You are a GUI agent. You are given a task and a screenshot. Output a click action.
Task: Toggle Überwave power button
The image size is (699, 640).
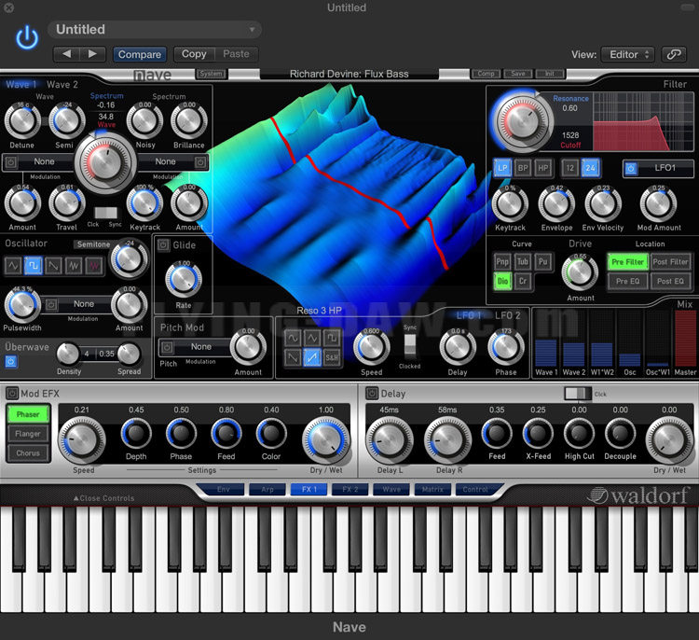tap(11, 361)
